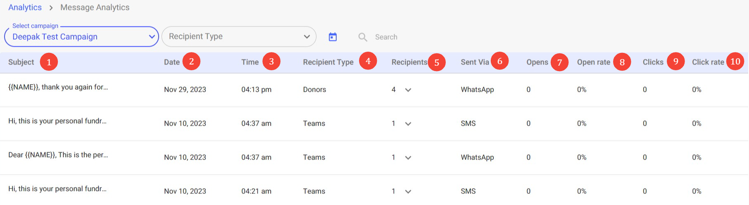Open the Select campaign dropdown
The image size is (749, 205).
[81, 37]
